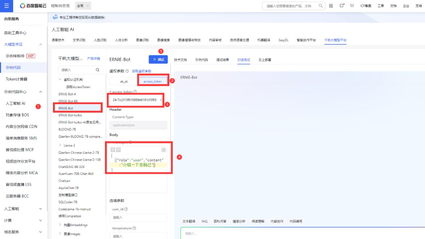
Task: Click the magnifier icon in top search box
Action: (x=321, y=6)
